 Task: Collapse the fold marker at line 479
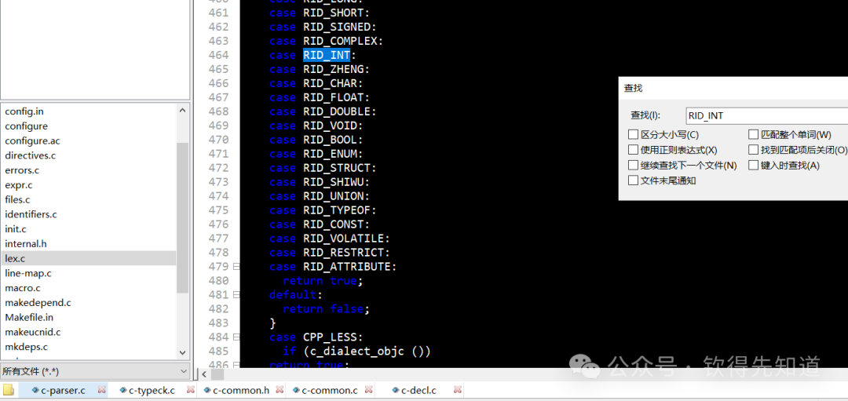click(x=236, y=267)
